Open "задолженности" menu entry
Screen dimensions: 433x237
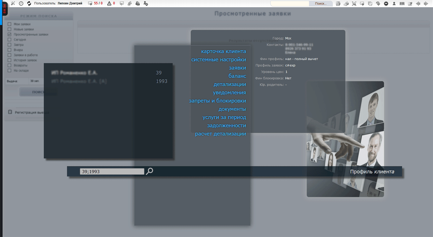click(226, 126)
